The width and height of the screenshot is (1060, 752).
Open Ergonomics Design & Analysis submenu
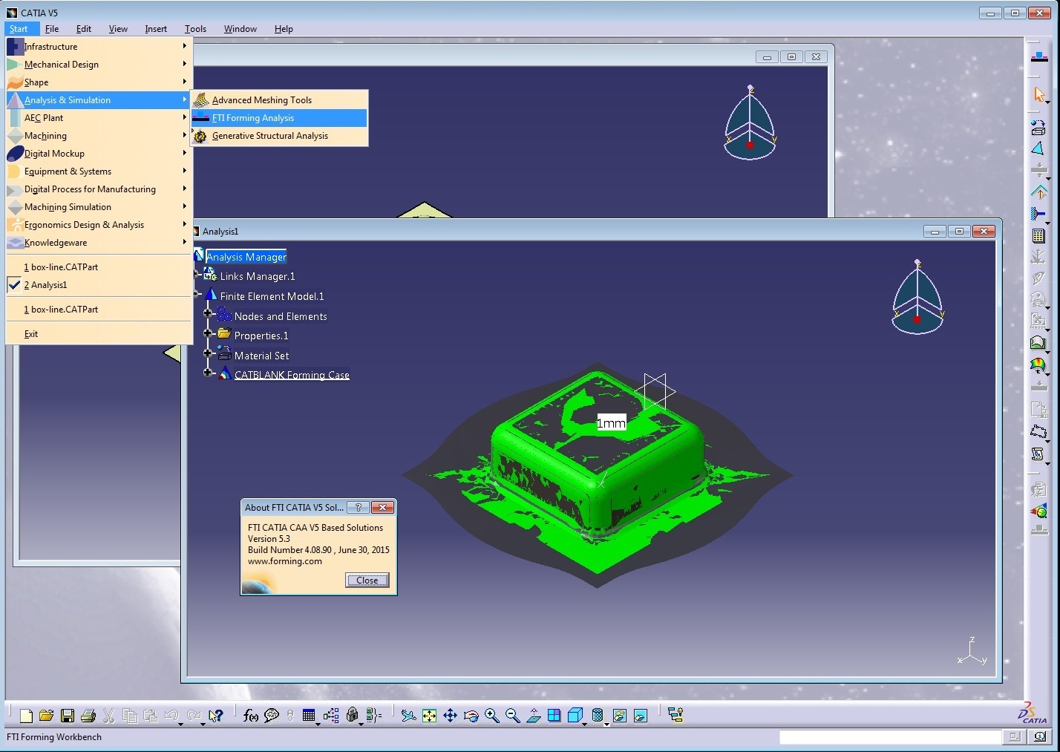coord(99,225)
